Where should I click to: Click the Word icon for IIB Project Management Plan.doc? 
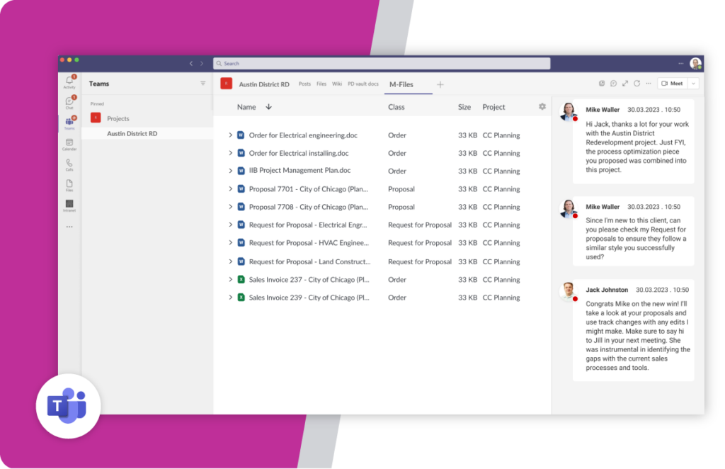[x=241, y=171]
